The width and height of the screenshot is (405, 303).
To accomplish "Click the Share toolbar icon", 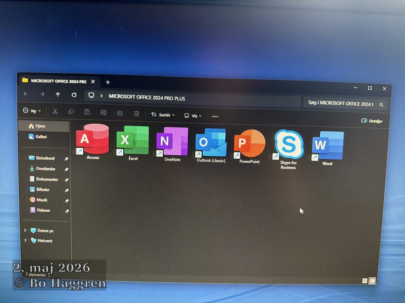I will coord(120,113).
